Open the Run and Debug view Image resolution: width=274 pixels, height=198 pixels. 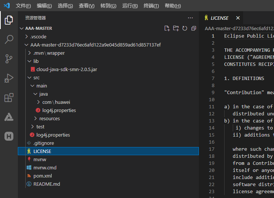point(9,78)
